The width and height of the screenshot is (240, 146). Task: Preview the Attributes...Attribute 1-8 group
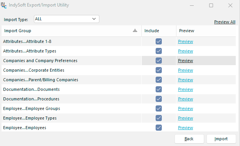(186, 41)
